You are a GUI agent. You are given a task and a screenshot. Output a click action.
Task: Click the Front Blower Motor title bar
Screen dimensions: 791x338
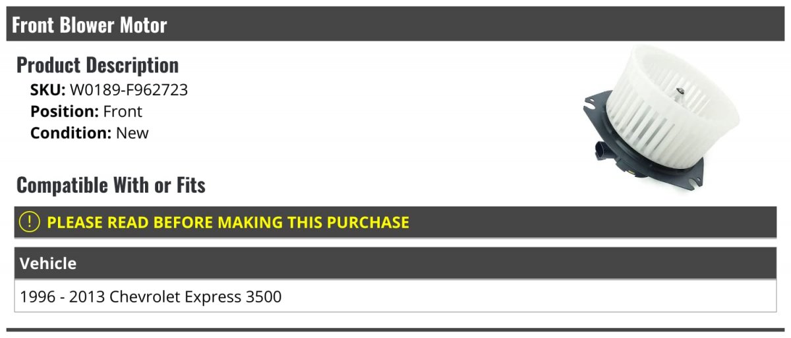(x=395, y=25)
